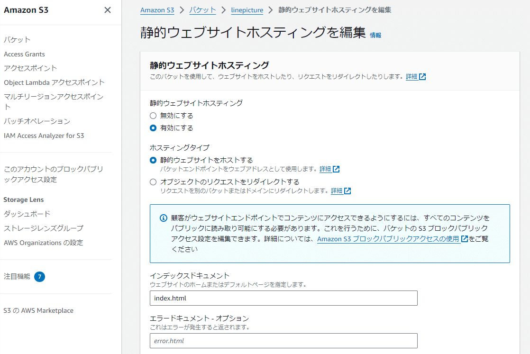Screen dimensions: 530x354
Task: Click external-link icon after ブロックパブリックアクセスの使用
Action: [465, 239]
